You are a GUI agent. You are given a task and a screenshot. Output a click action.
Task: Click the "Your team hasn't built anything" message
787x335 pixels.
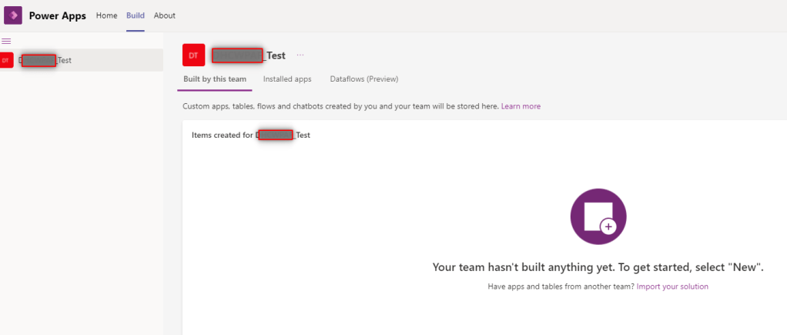[598, 267]
